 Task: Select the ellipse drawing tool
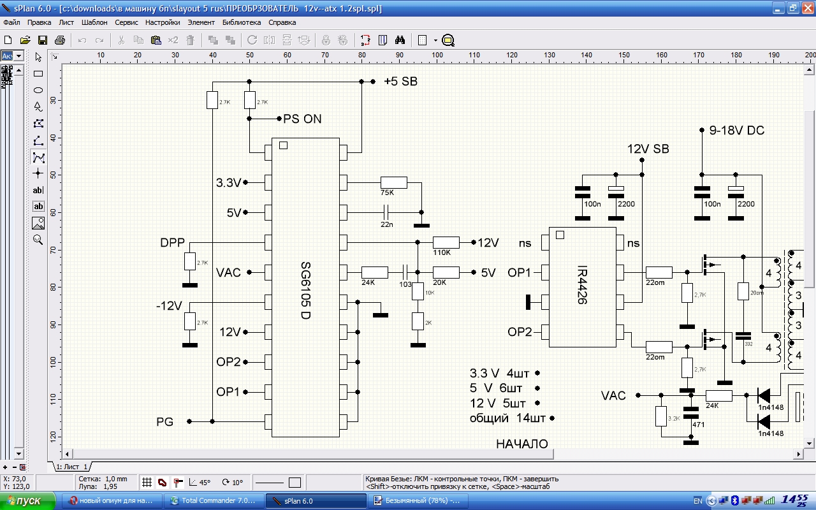click(x=38, y=91)
